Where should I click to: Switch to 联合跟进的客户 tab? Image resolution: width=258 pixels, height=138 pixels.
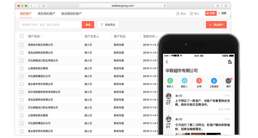(71, 13)
